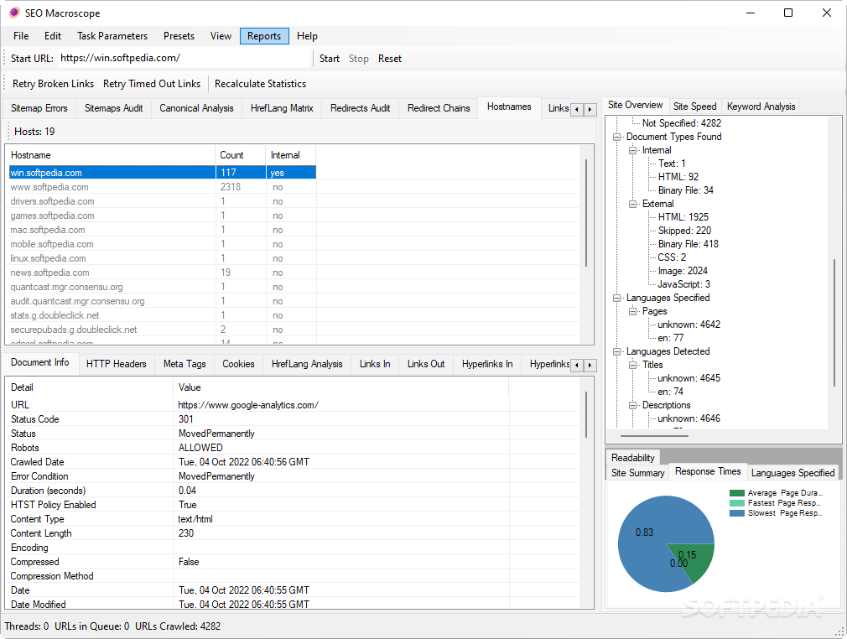This screenshot has width=847, height=639.
Task: Open HrefLang Analysis tab
Action: point(307,364)
